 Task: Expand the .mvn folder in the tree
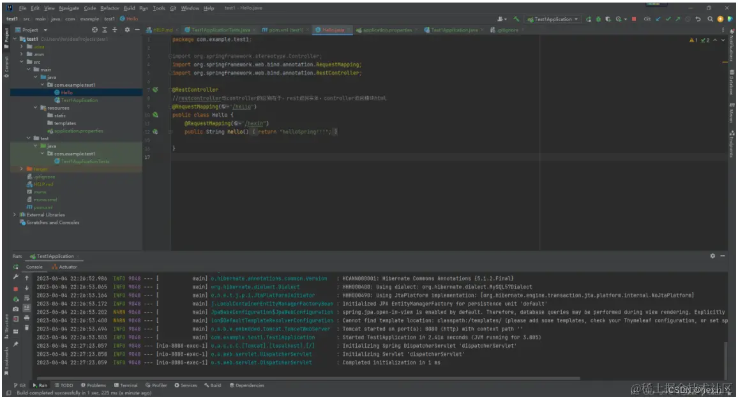(x=22, y=54)
